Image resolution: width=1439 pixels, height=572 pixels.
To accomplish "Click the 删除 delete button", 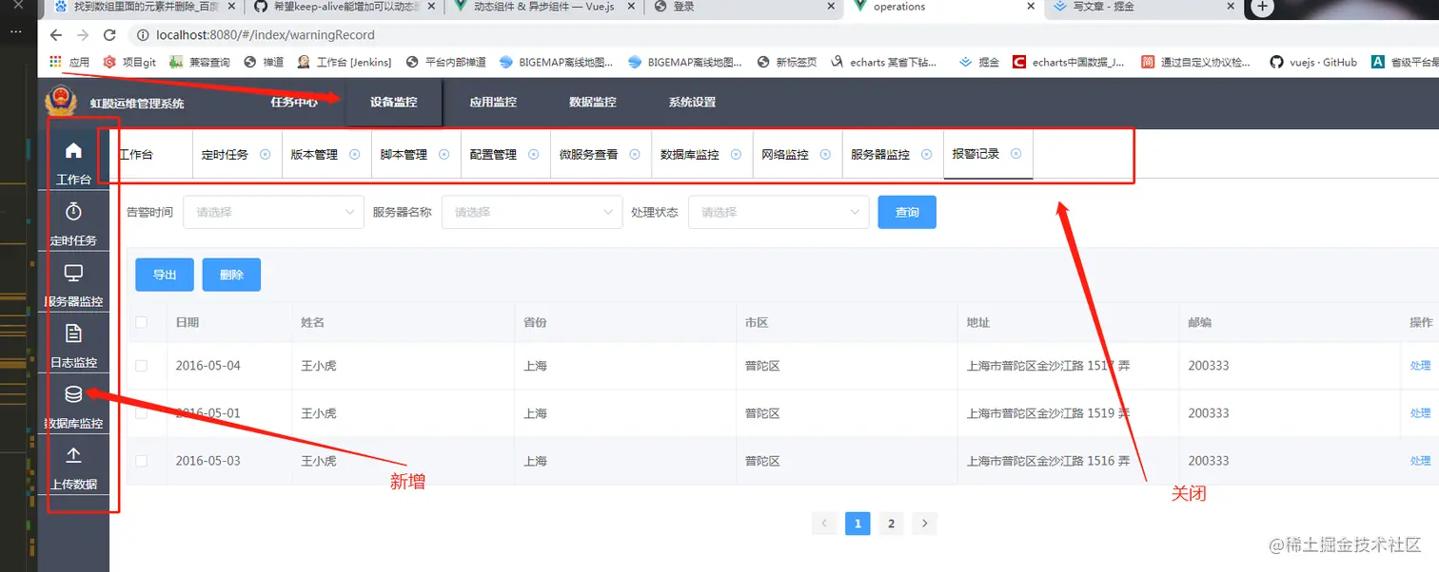I will click(231, 275).
